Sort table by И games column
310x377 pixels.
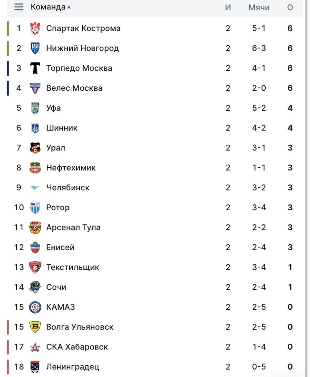coord(228,7)
